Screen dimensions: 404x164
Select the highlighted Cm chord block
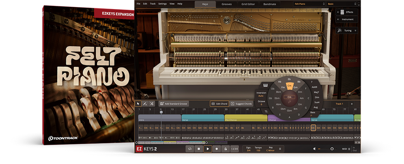pos(313,127)
